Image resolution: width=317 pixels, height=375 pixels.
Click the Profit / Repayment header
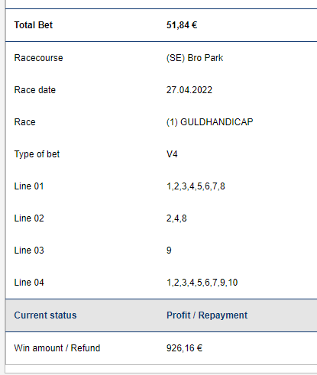207,315
